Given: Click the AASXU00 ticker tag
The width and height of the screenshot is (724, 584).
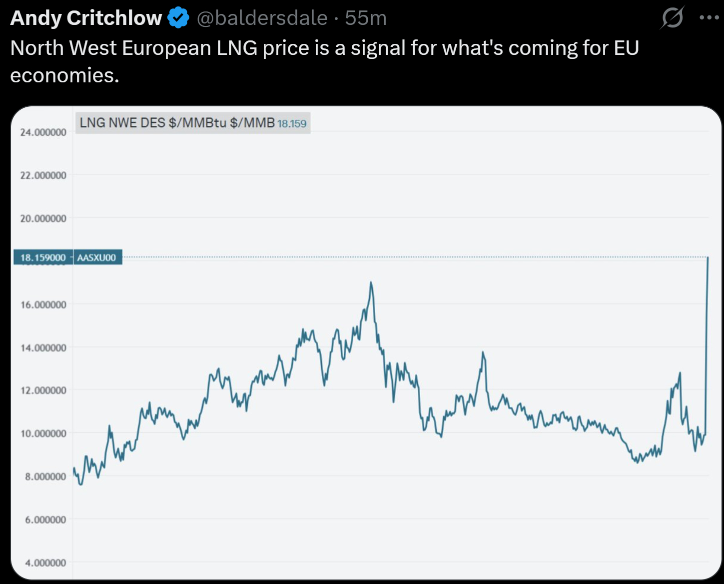Looking at the screenshot, I should tap(97, 258).
